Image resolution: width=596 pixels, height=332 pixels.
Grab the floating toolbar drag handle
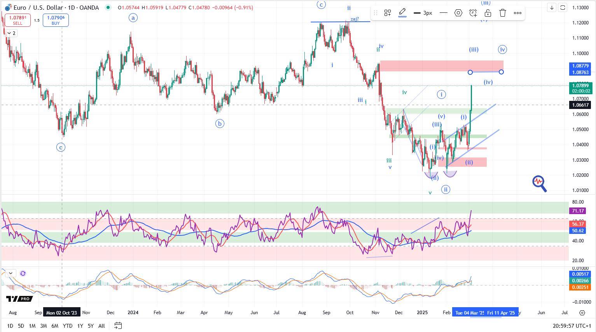click(376, 13)
